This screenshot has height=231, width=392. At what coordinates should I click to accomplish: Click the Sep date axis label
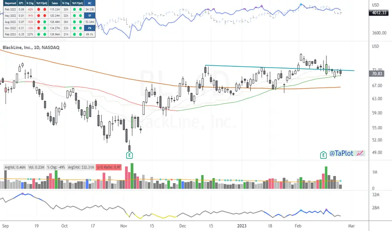click(5, 226)
